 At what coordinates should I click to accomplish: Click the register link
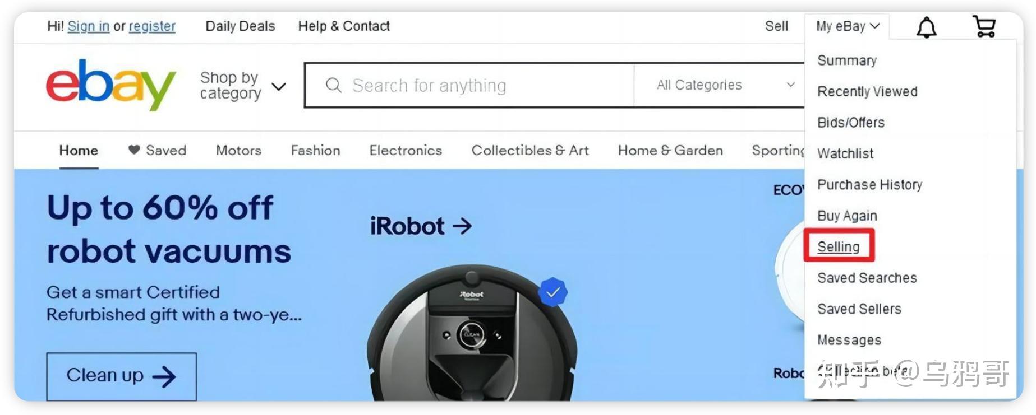coord(152,26)
